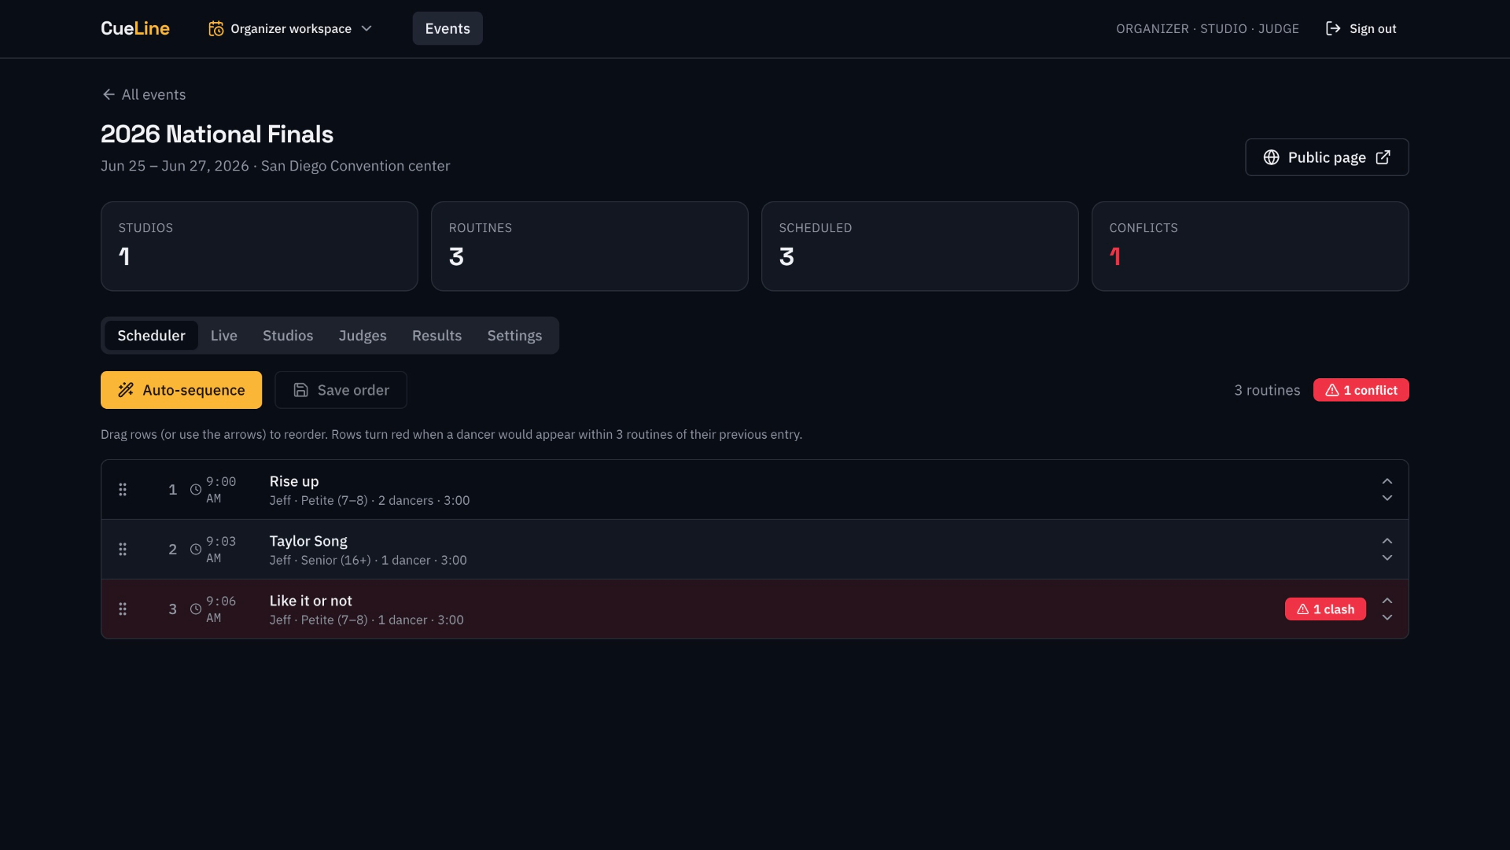Move Like it or not down with arrow
The width and height of the screenshot is (1510, 850).
coord(1387,618)
